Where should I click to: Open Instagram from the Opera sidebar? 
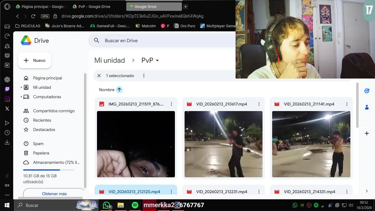(x=7, y=99)
